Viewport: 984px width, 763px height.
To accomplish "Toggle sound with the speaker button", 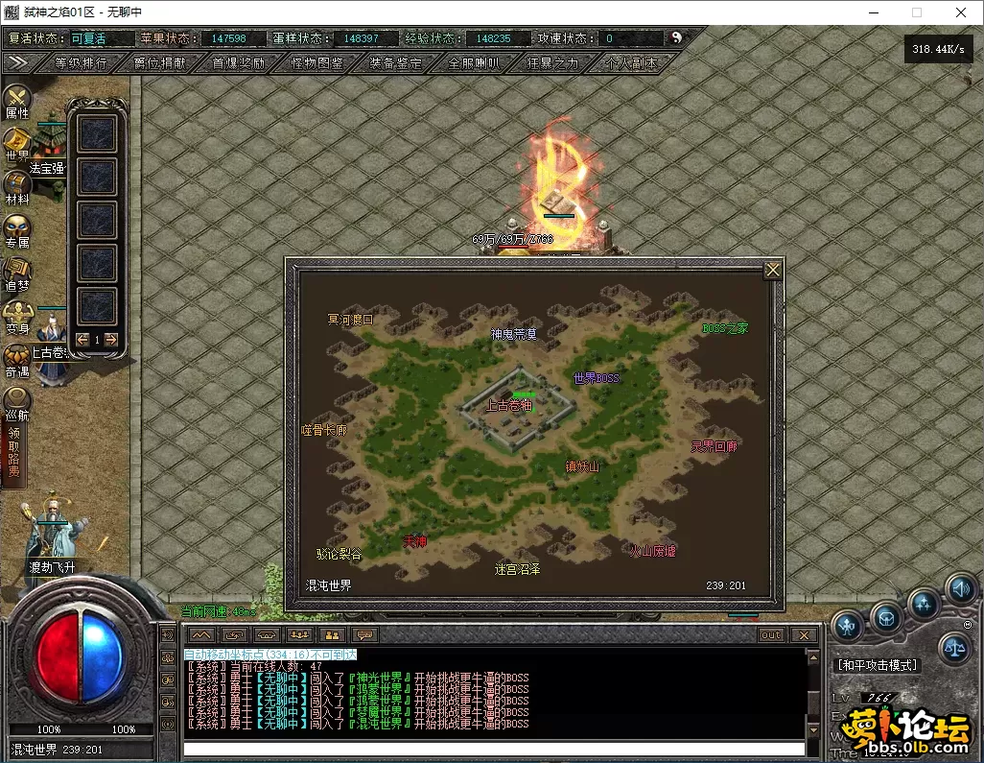I will (959, 588).
